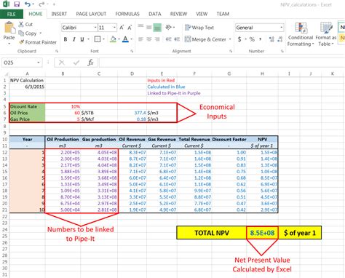Increase the font size
The image size is (345, 278).
click(x=122, y=28)
